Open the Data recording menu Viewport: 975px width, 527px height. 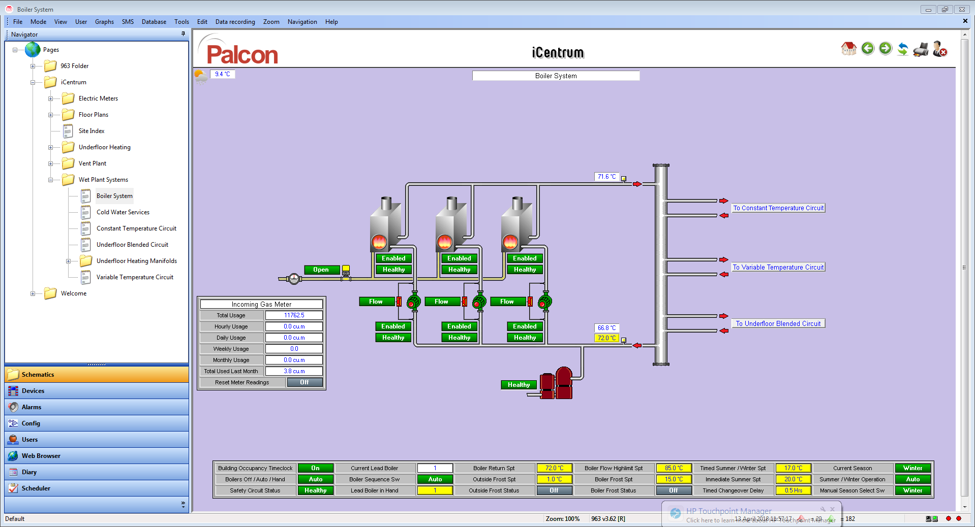pyautogui.click(x=235, y=22)
